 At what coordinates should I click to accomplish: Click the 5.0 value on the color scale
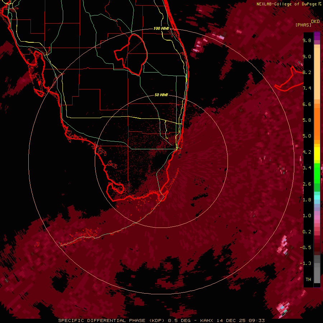coord(307,136)
